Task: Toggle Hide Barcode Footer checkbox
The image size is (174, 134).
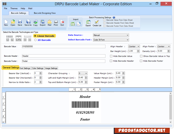Action: pyautogui.click(x=141, y=61)
